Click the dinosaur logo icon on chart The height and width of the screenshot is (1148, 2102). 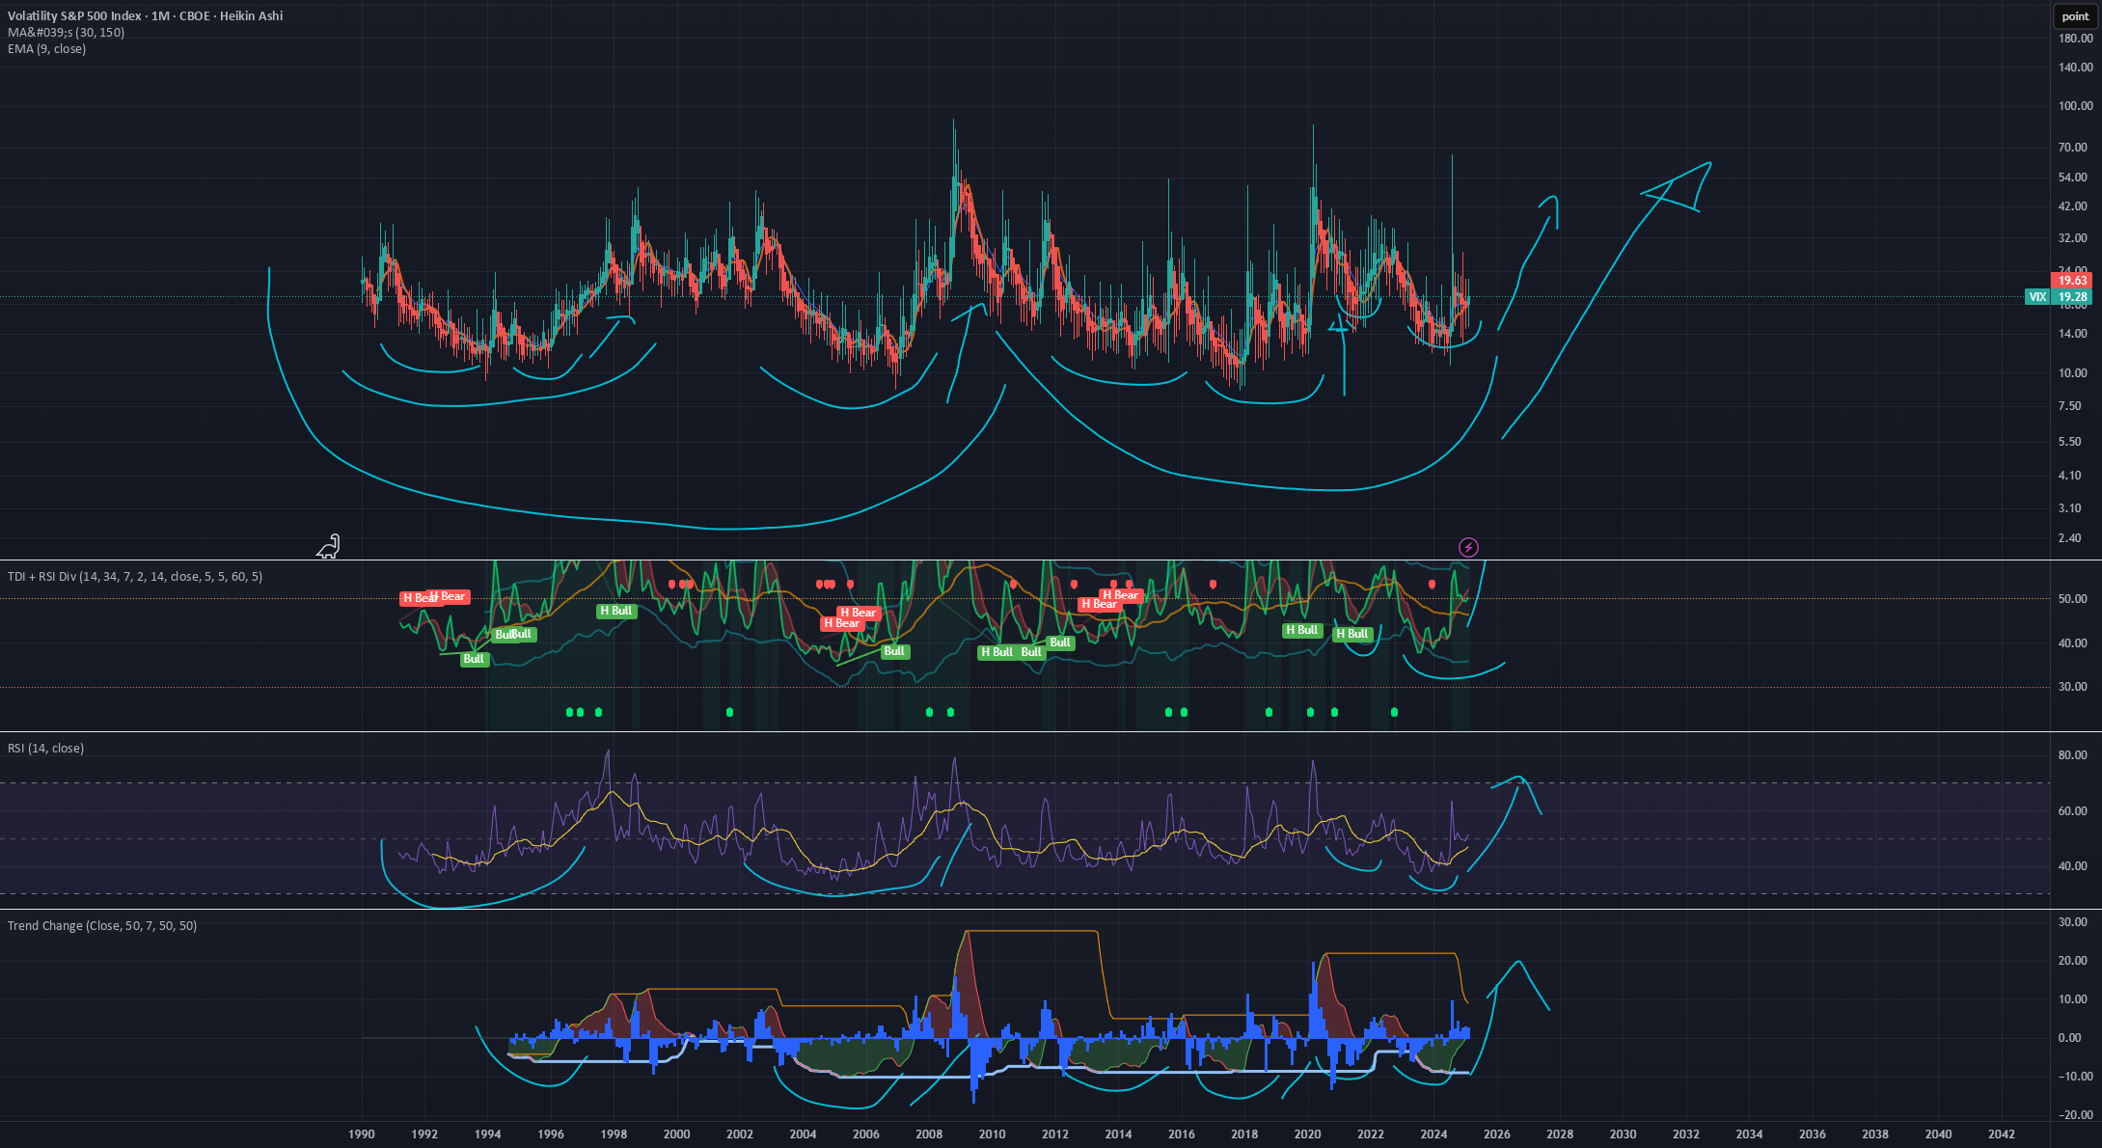tap(328, 546)
